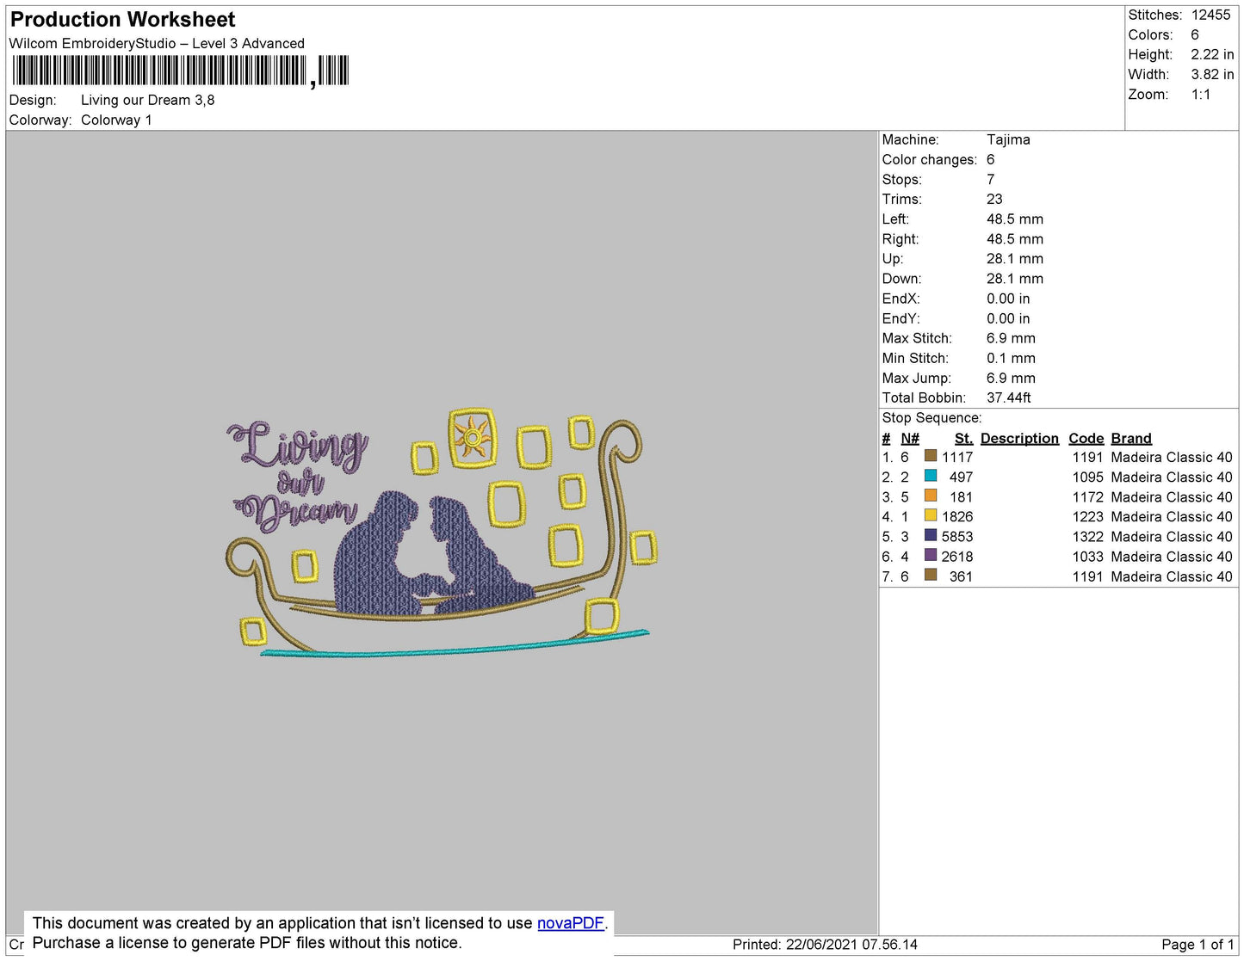Select the Design name Living our Dream 3,8
Image resolution: width=1244 pixels, height=961 pixels.
(148, 100)
